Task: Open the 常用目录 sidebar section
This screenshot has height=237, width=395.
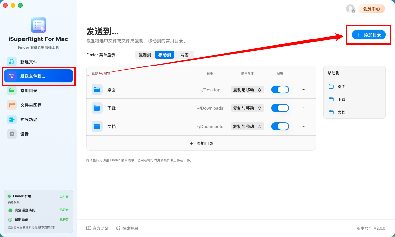Action: pos(39,91)
